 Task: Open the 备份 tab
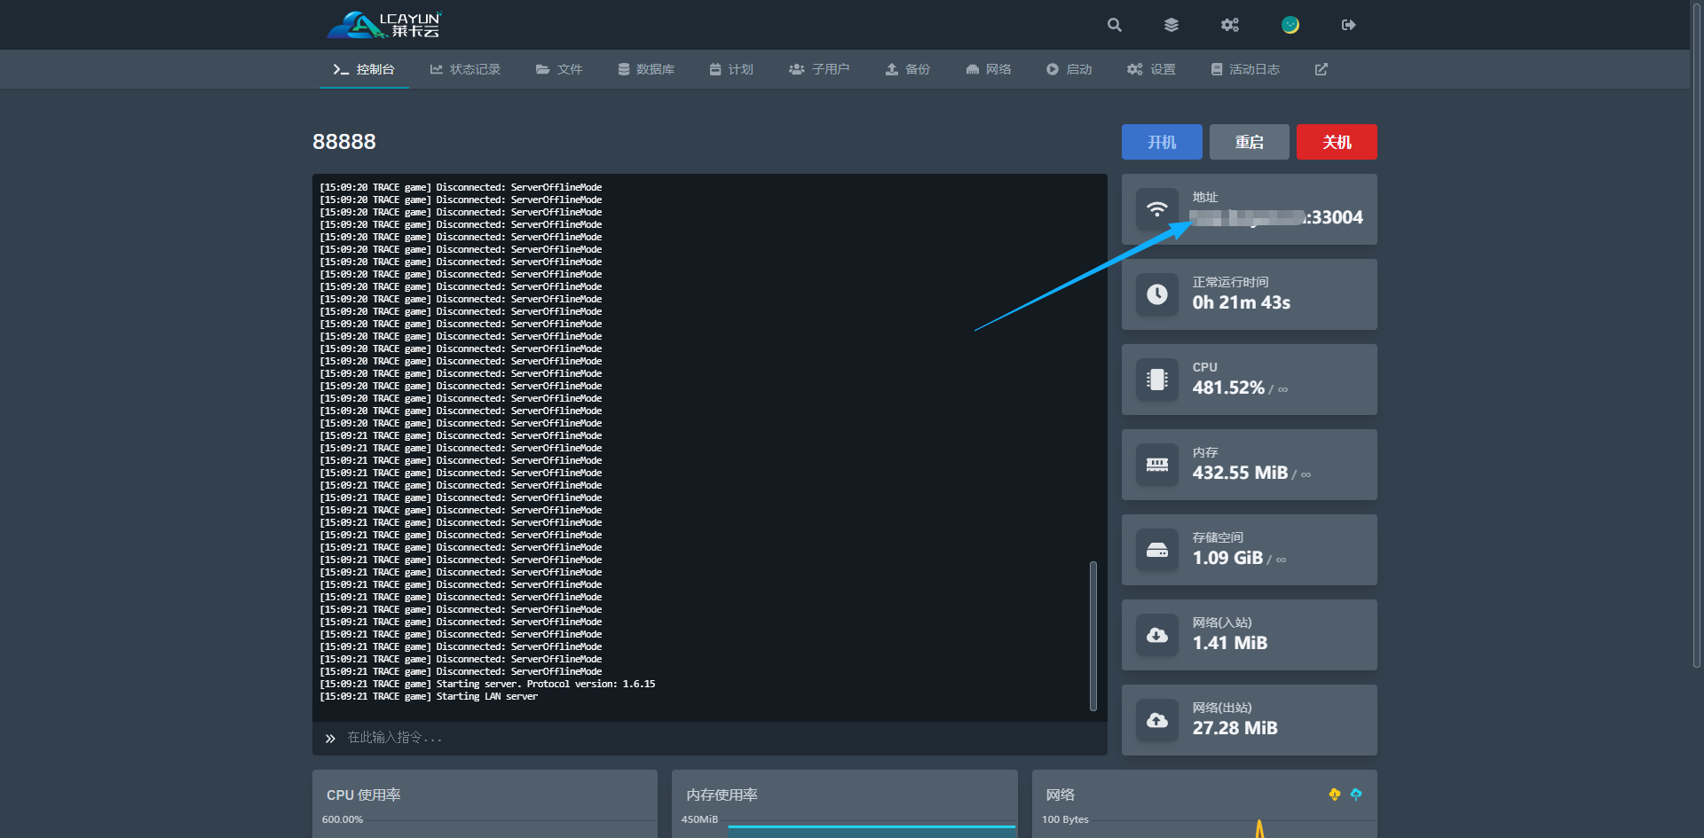click(907, 69)
